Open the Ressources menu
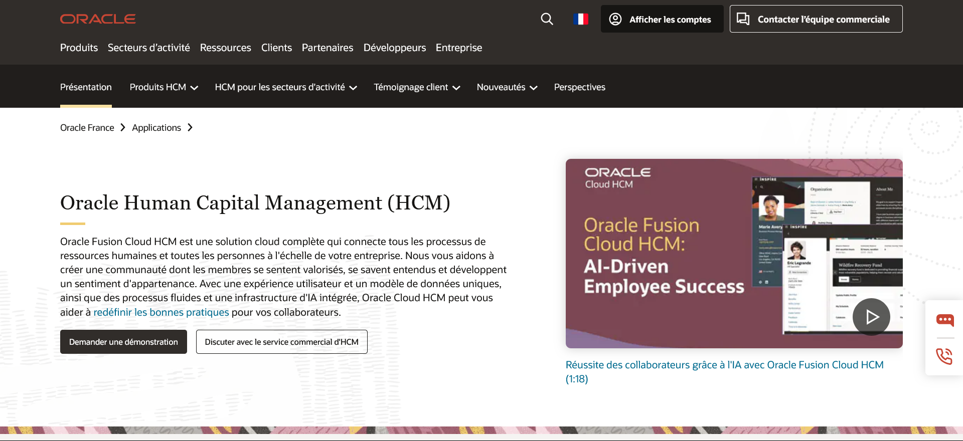This screenshot has height=441, width=963. (226, 48)
